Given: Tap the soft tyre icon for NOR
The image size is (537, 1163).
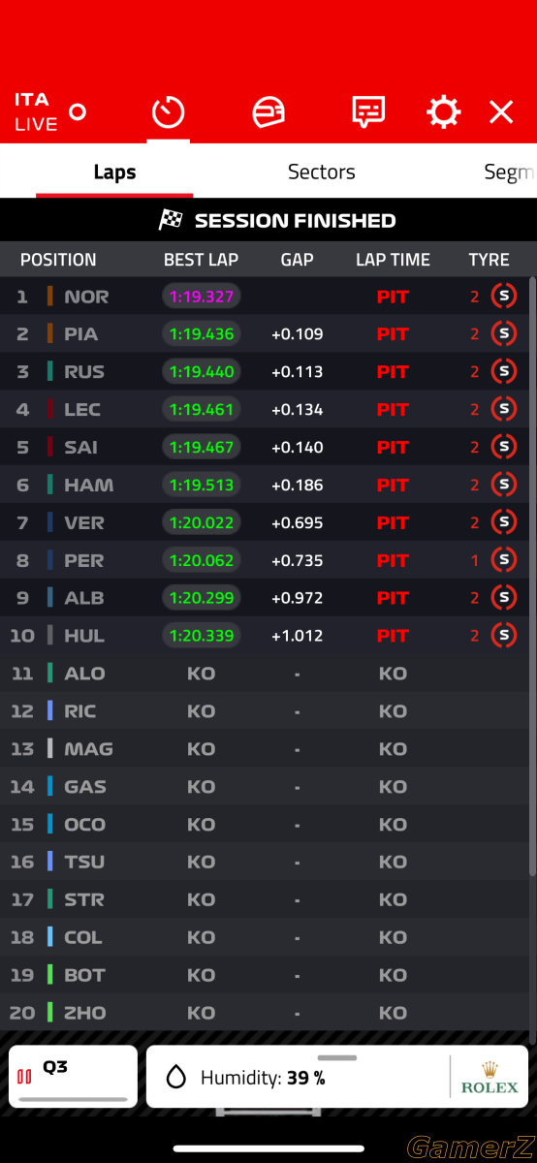Looking at the screenshot, I should click(503, 296).
